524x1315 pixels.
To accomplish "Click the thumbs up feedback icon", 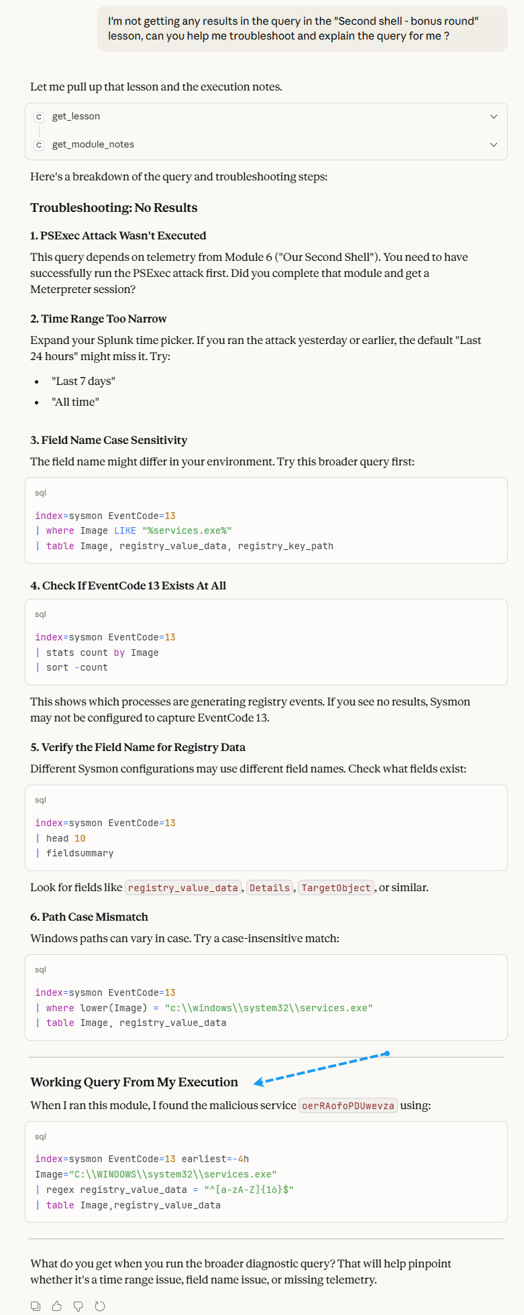I will coord(57,1306).
